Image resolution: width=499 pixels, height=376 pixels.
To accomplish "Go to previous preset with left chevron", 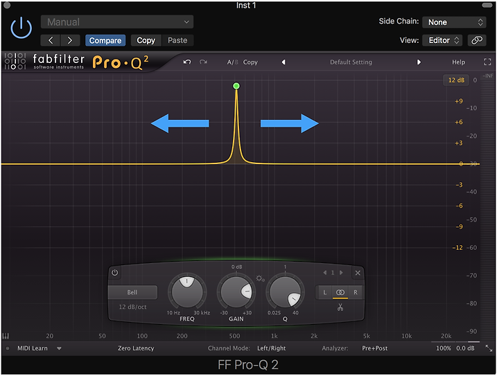I will click(51, 40).
